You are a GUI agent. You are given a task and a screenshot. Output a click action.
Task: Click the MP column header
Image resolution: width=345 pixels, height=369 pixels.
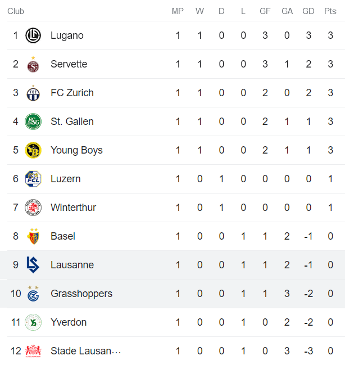(x=178, y=11)
